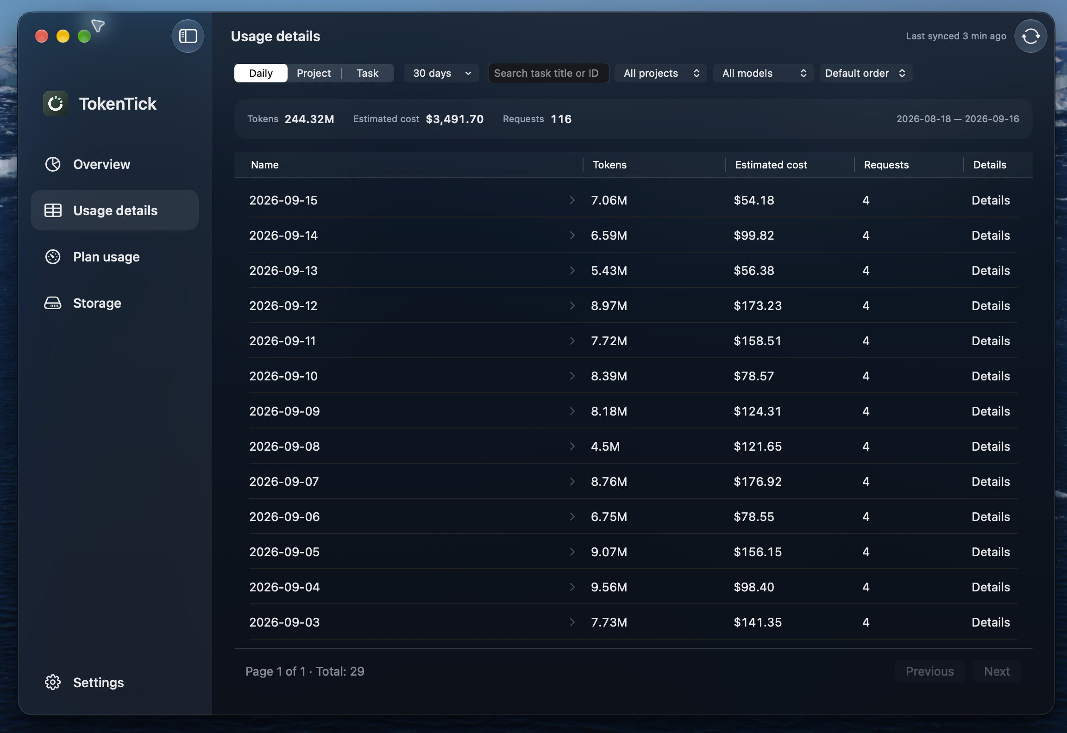The width and height of the screenshot is (1067, 733).
Task: Switch to the Project tab
Action: click(x=314, y=73)
